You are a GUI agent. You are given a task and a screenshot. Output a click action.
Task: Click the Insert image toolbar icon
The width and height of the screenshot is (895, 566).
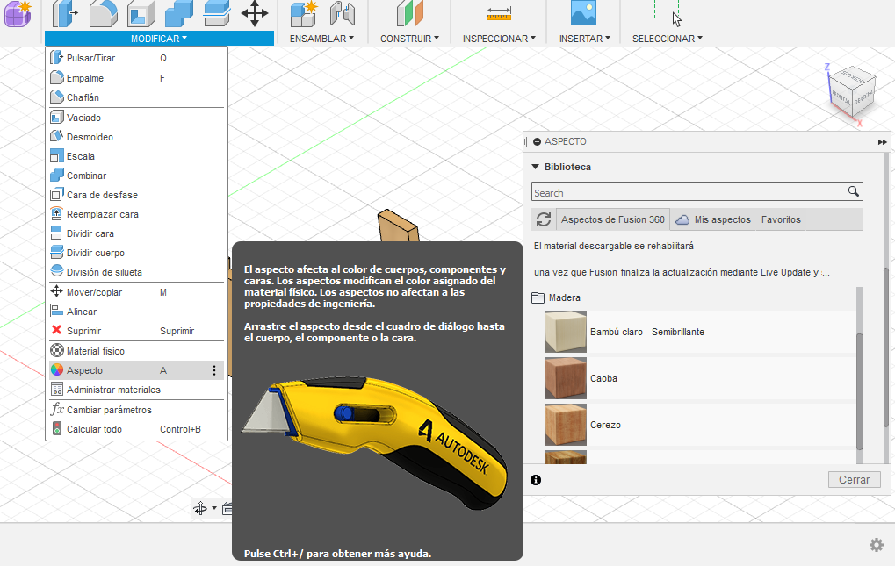coord(583,13)
